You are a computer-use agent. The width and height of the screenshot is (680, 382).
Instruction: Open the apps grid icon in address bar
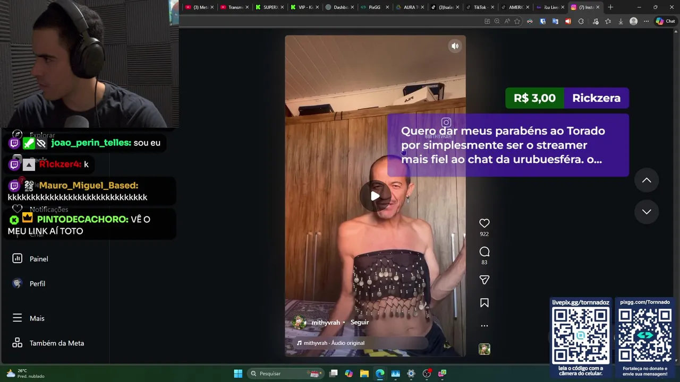487,21
